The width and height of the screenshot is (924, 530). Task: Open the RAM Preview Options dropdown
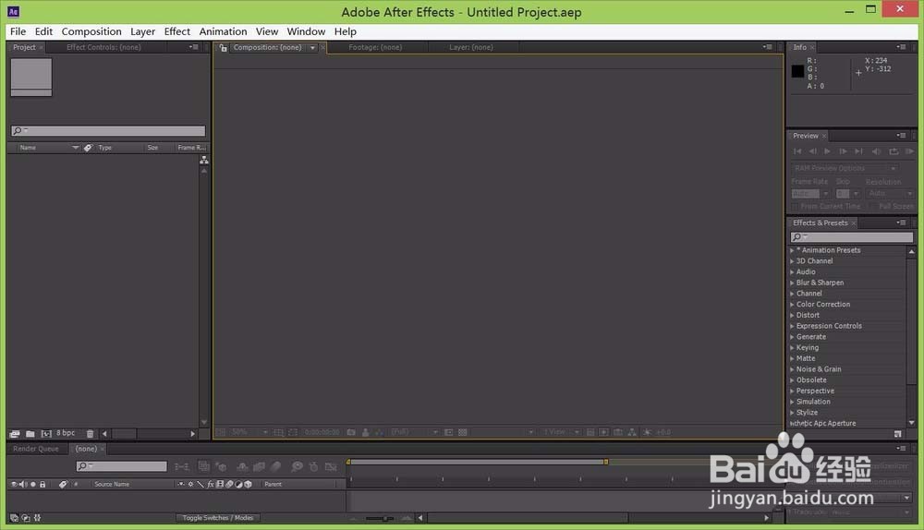[x=845, y=168]
